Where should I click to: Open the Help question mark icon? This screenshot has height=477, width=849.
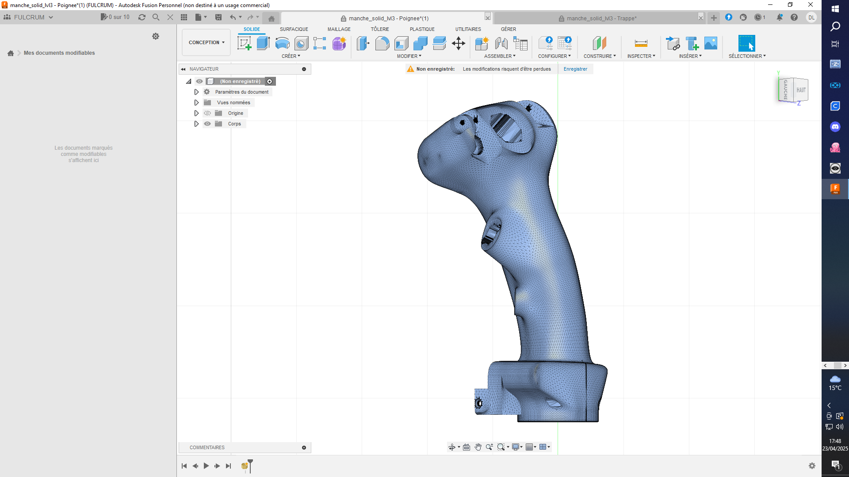(x=794, y=17)
